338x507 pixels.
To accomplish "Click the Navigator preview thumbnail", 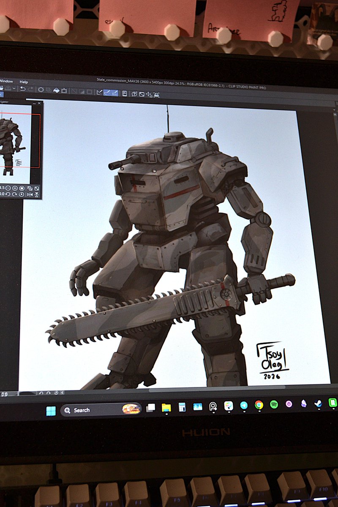I will (x=16, y=144).
